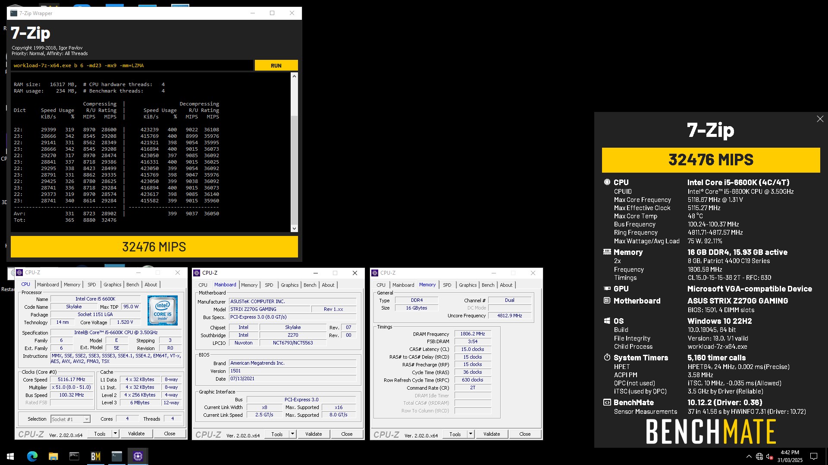Click the BIOS Version 1501 field
Image resolution: width=828 pixels, height=465 pixels.
point(293,371)
